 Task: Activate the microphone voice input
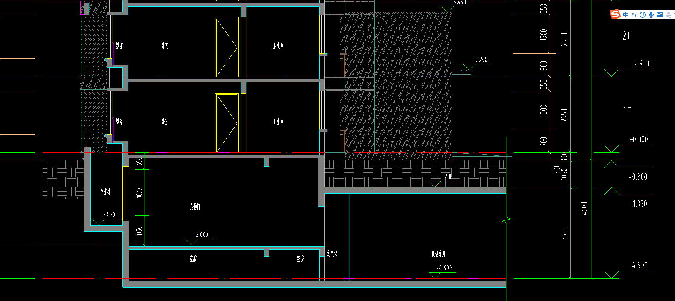coord(651,15)
